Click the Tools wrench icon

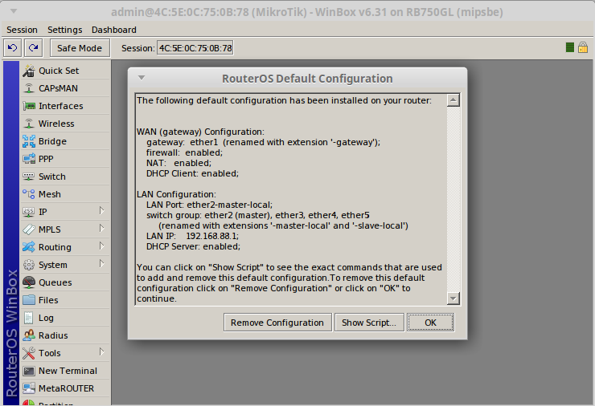[28, 353]
